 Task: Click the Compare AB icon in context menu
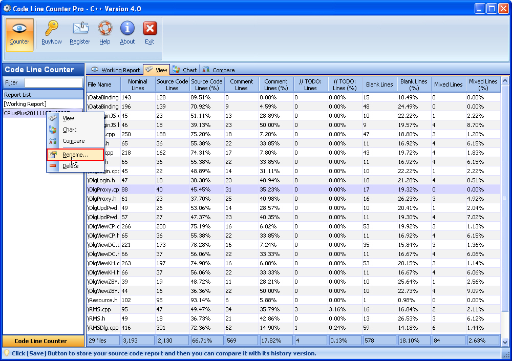click(53, 141)
